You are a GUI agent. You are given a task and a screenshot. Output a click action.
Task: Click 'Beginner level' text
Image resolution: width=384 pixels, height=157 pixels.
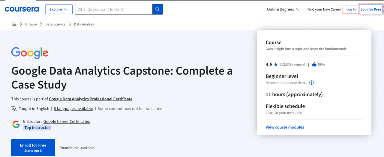[x=282, y=76]
